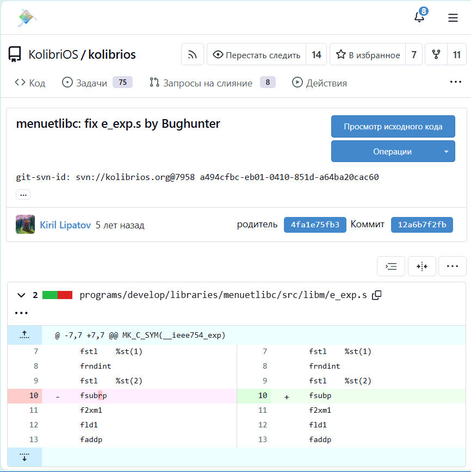The width and height of the screenshot is (471, 472).
Task: Click the green and red diff stat bar
Action: click(x=57, y=295)
